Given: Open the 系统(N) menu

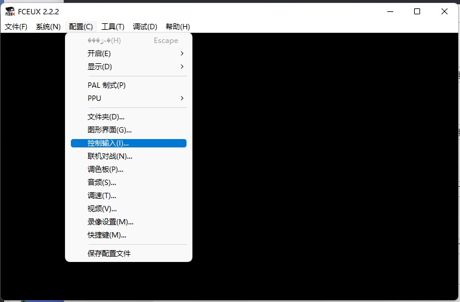Looking at the screenshot, I should coord(48,27).
